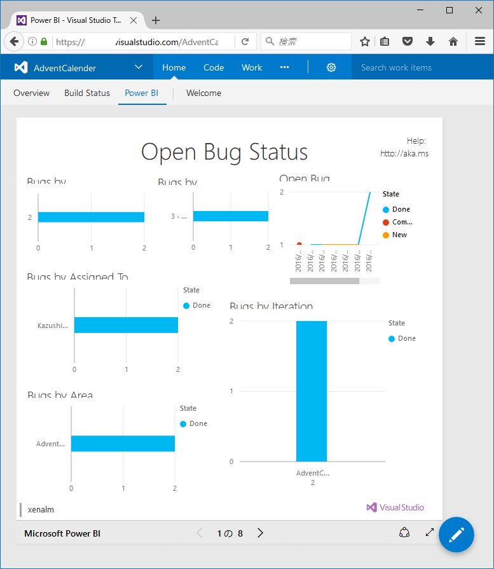
Task: Click the blue pencil edit button
Action: pos(456,535)
